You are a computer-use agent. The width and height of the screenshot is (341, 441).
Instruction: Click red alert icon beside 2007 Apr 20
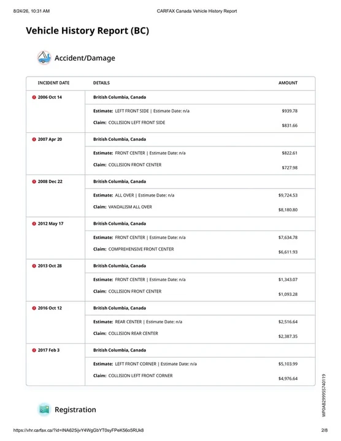[x=34, y=140]
